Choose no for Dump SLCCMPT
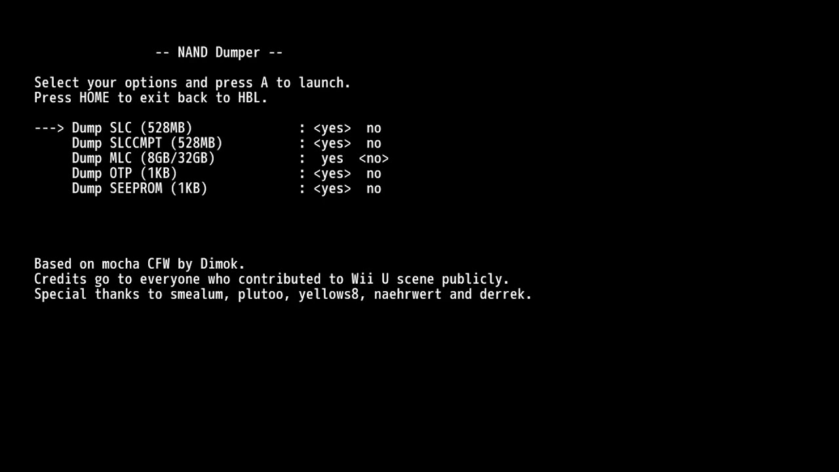 pyautogui.click(x=374, y=144)
